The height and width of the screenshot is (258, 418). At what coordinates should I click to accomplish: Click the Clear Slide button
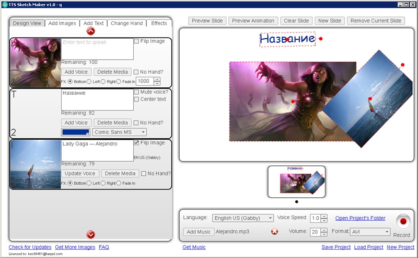tap(296, 20)
